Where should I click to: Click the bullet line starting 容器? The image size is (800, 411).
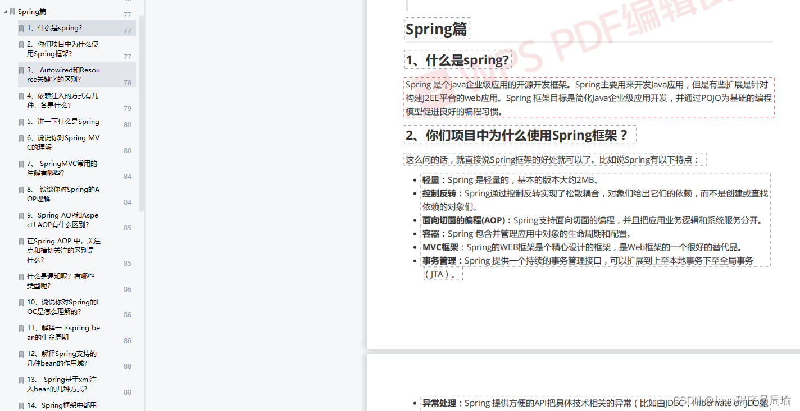coord(527,234)
